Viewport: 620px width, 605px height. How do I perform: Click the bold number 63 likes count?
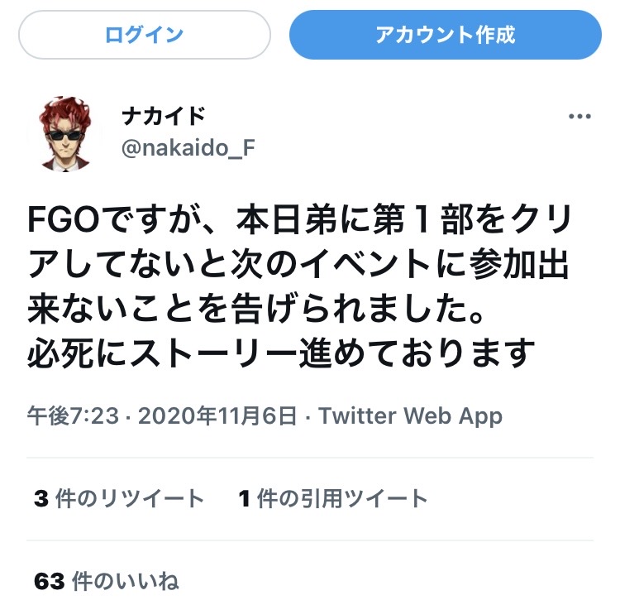pos(49,581)
